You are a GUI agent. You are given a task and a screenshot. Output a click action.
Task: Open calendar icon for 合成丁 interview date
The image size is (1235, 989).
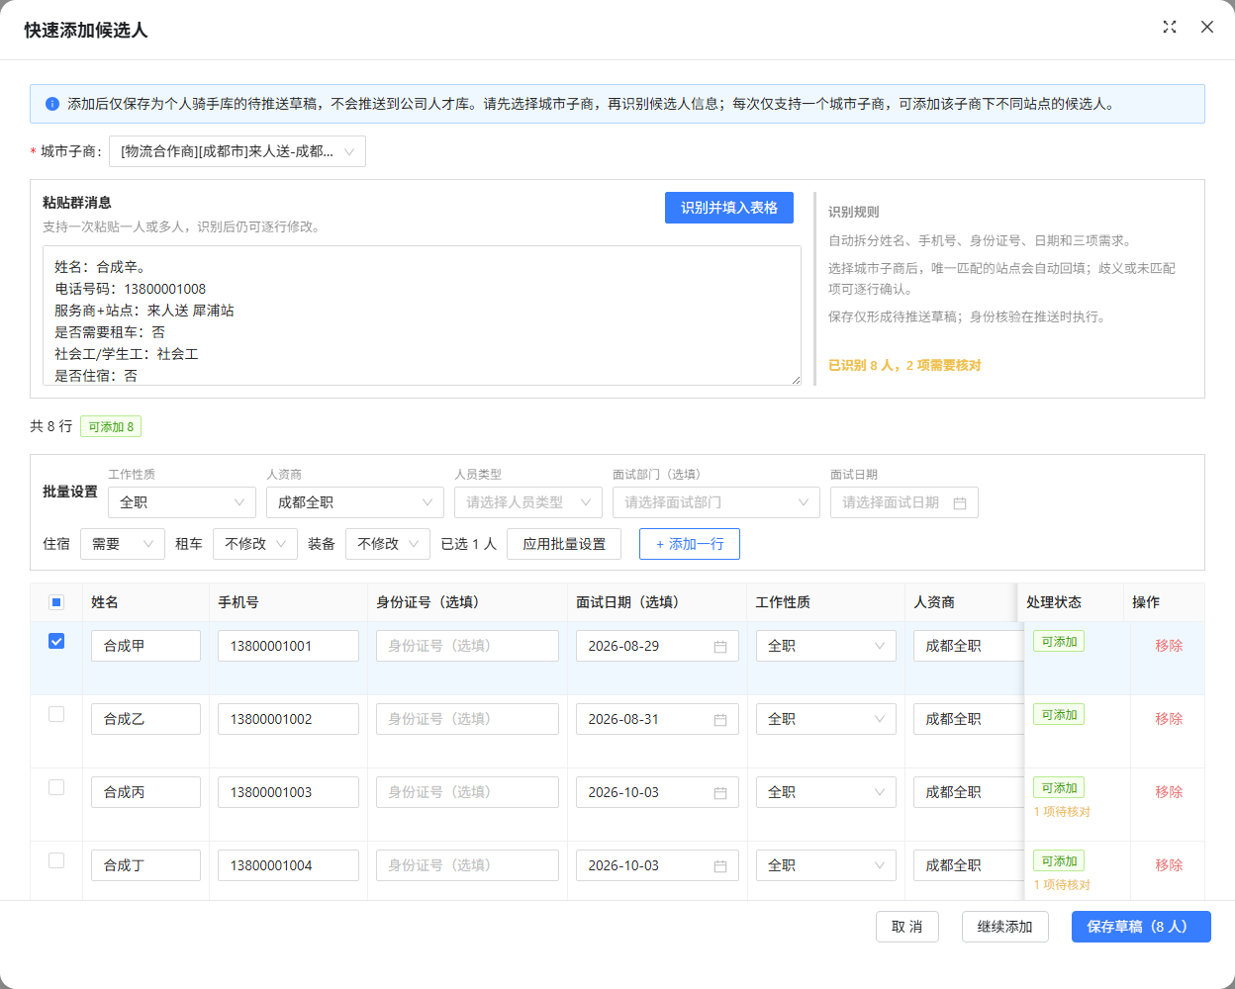pos(720,866)
